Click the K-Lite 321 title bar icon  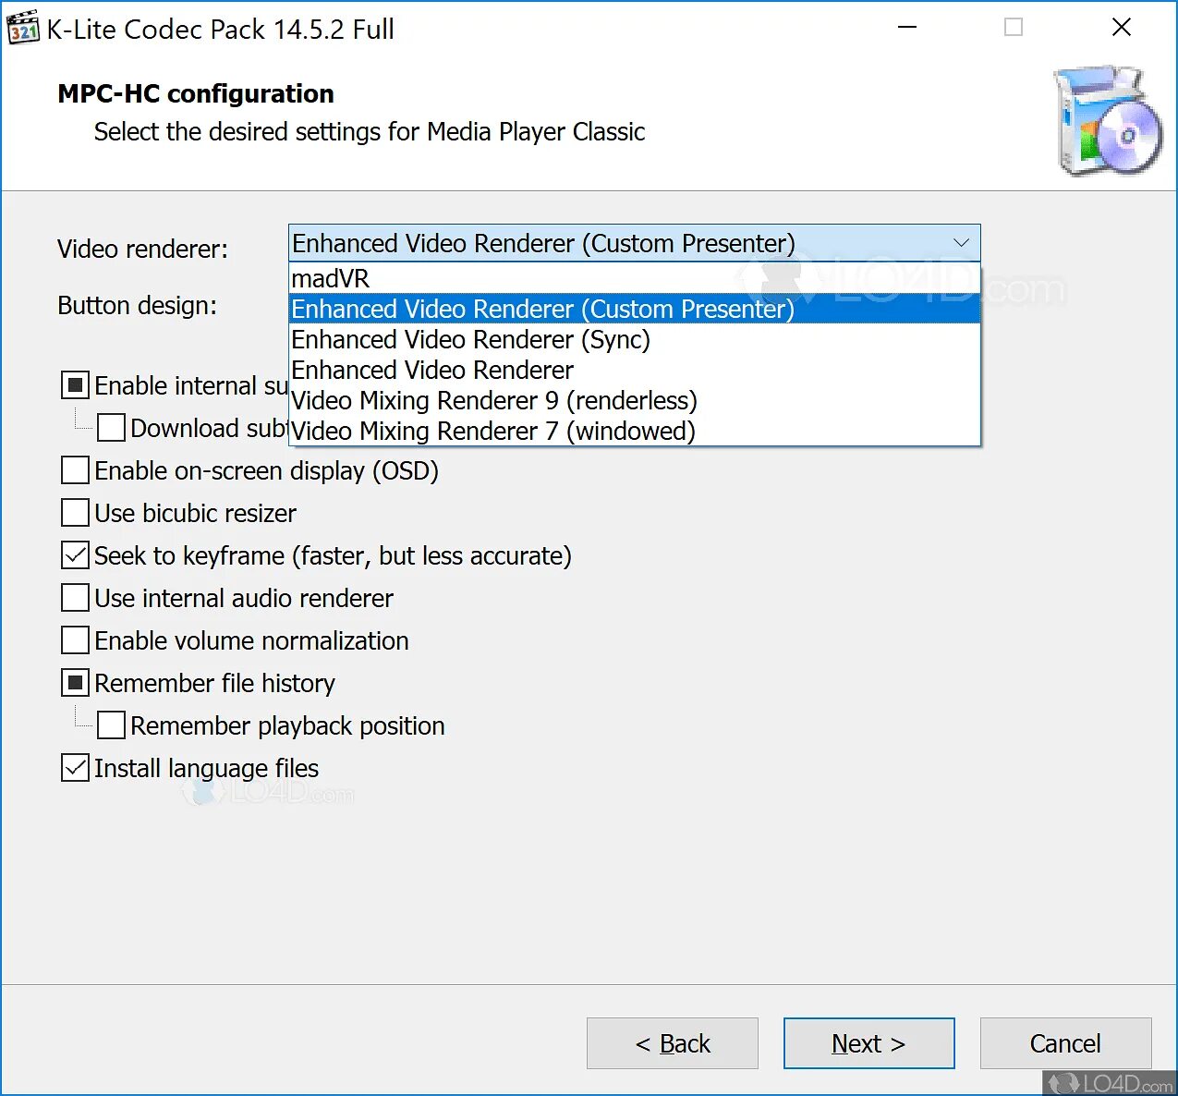[23, 29]
